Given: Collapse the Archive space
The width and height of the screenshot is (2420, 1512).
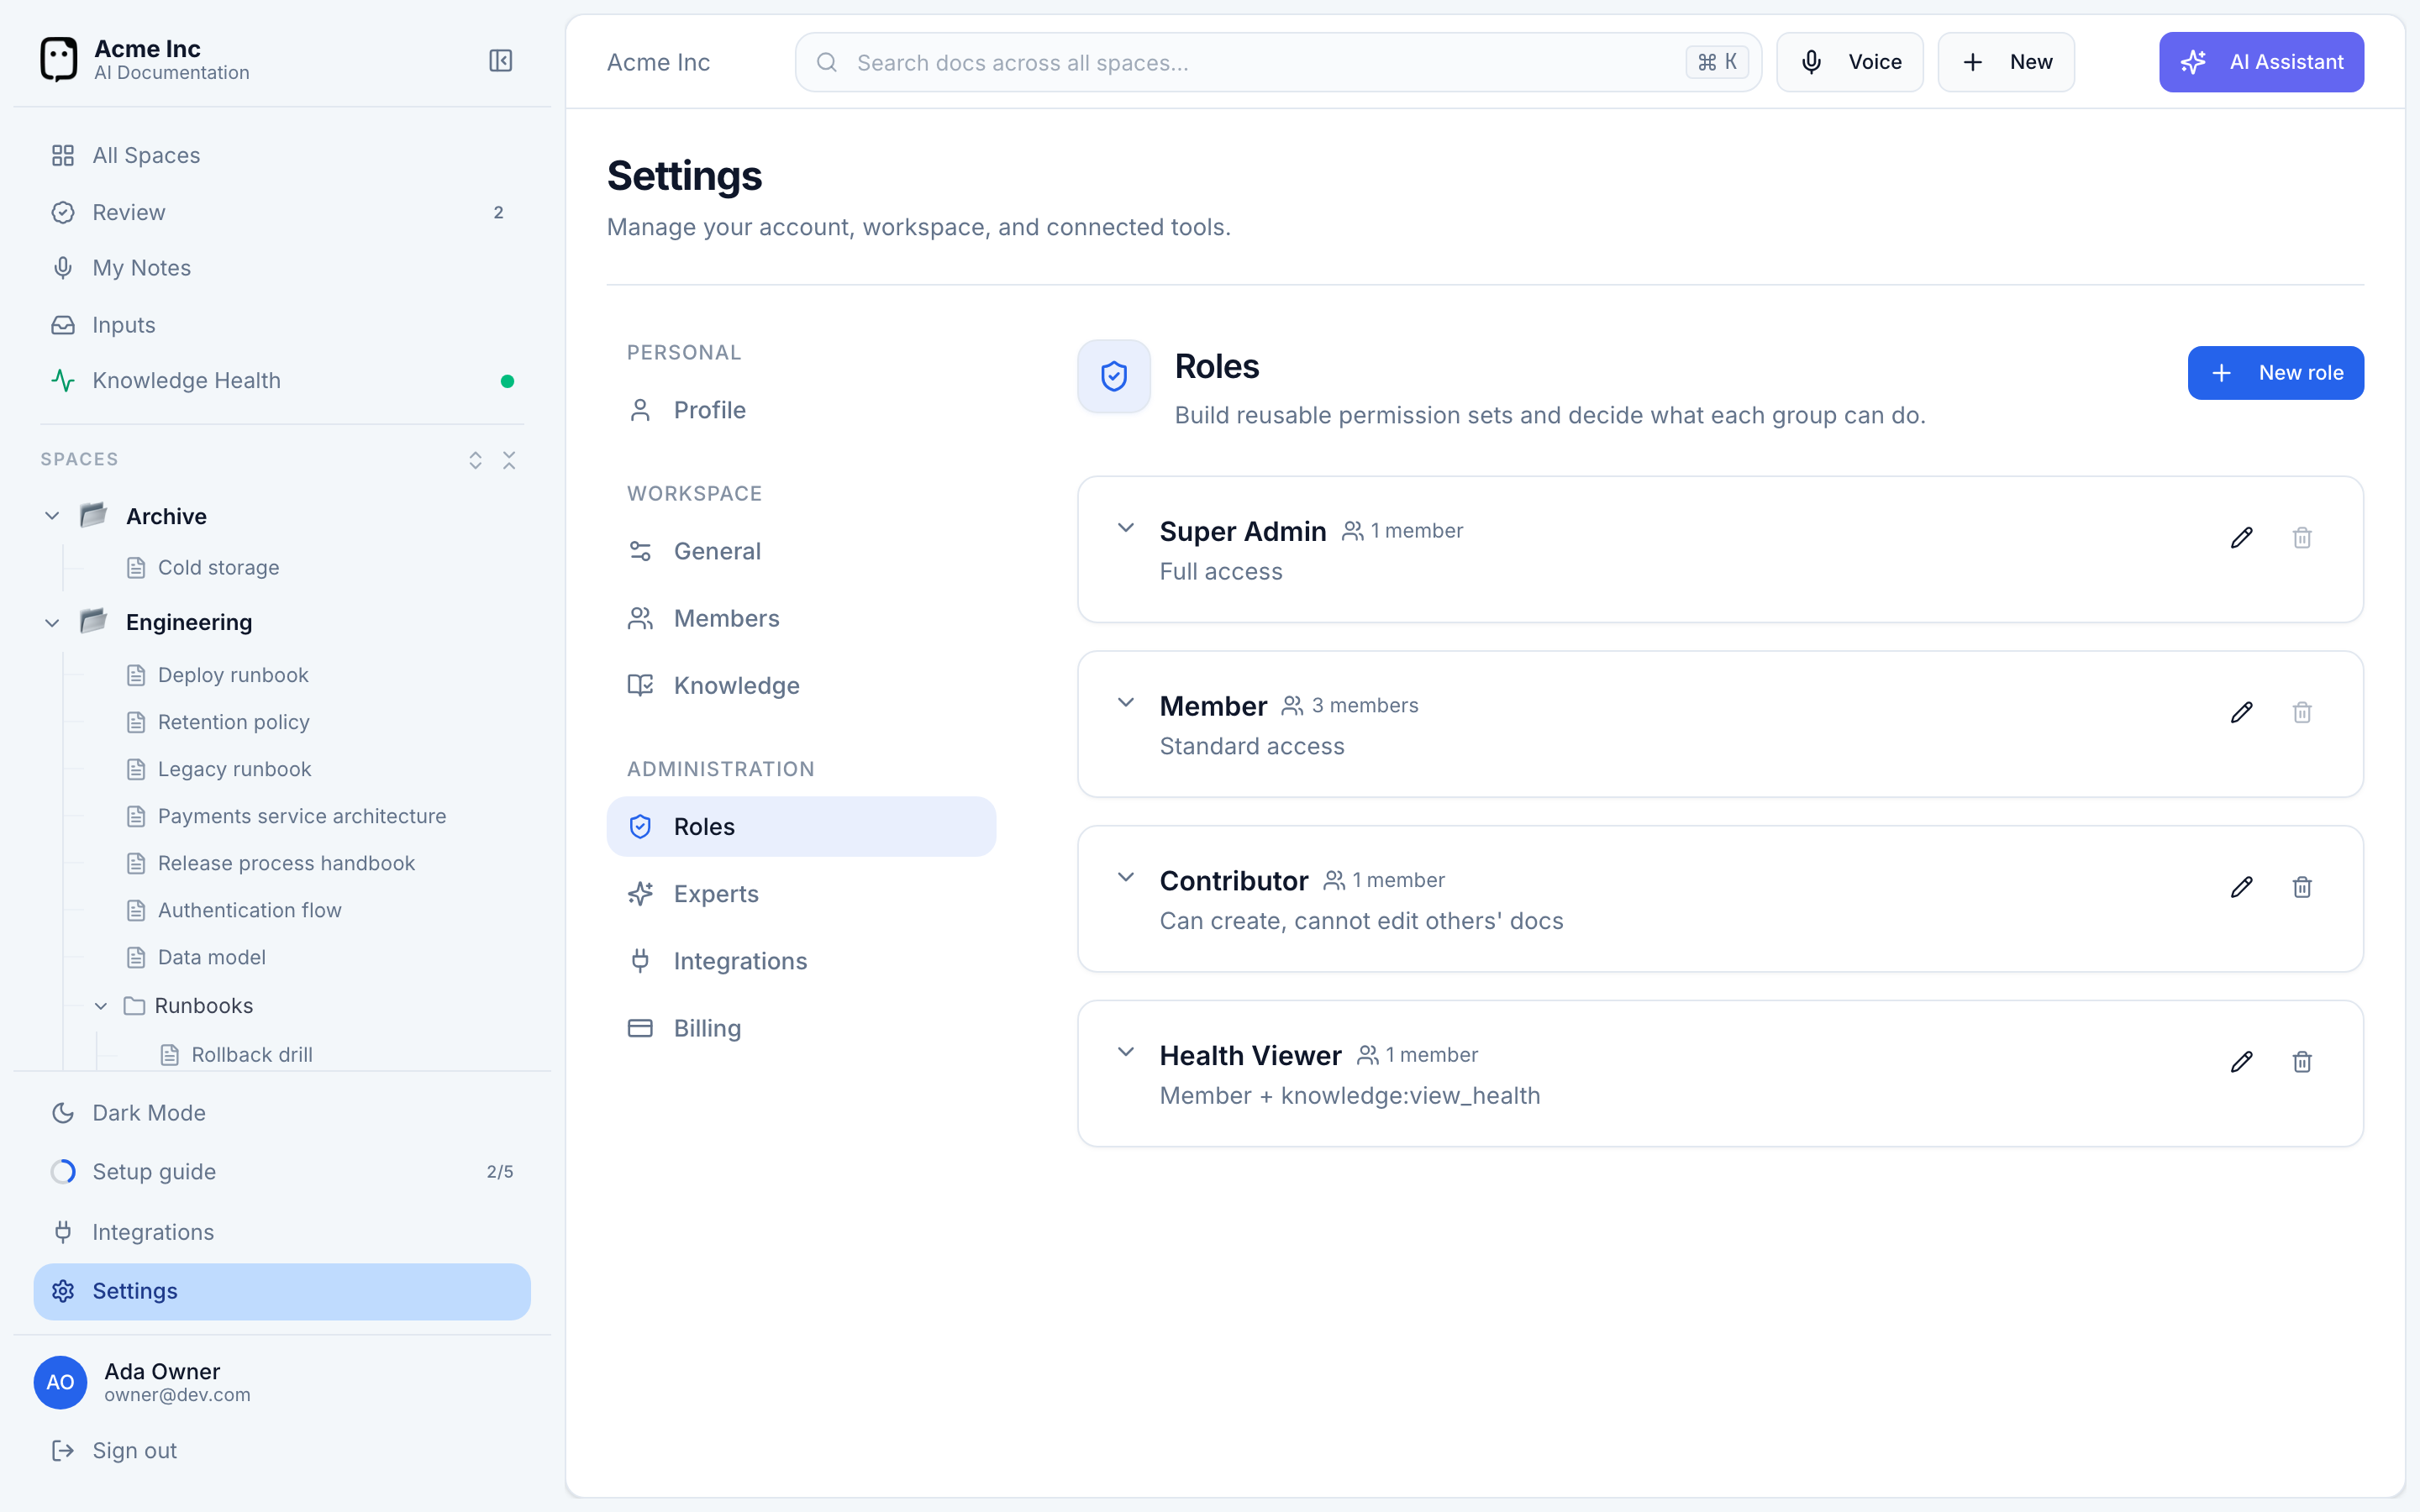Looking at the screenshot, I should tap(52, 516).
